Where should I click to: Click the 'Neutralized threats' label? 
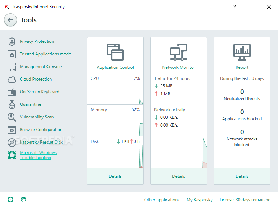tap(242, 99)
